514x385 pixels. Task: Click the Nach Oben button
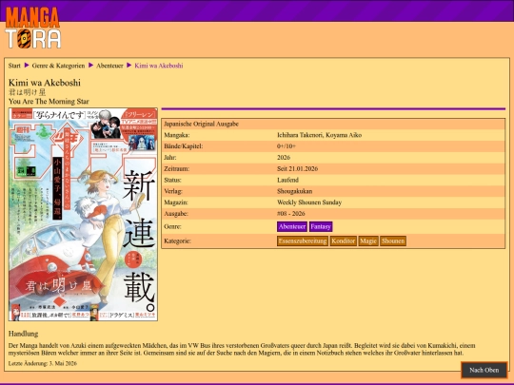(x=484, y=370)
